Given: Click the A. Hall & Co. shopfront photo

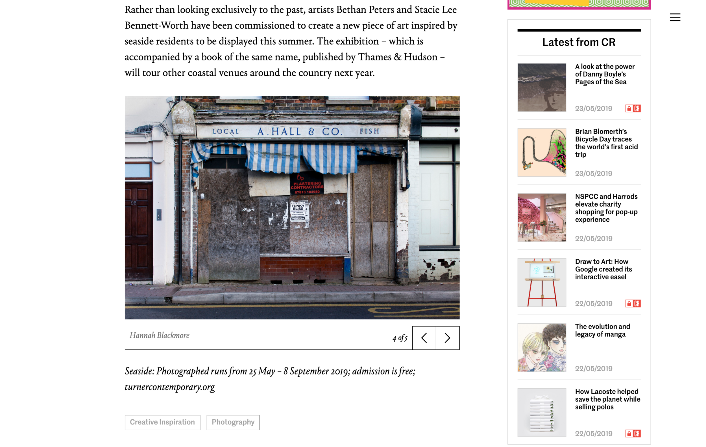Looking at the screenshot, I should (x=292, y=208).
